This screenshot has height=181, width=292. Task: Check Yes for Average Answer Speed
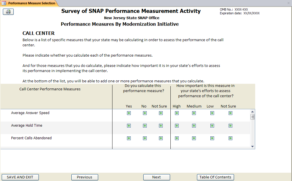pos(129,113)
